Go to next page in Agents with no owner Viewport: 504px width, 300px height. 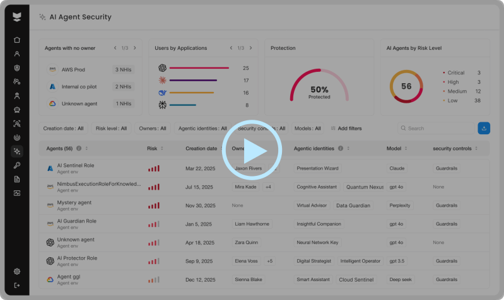coord(135,48)
